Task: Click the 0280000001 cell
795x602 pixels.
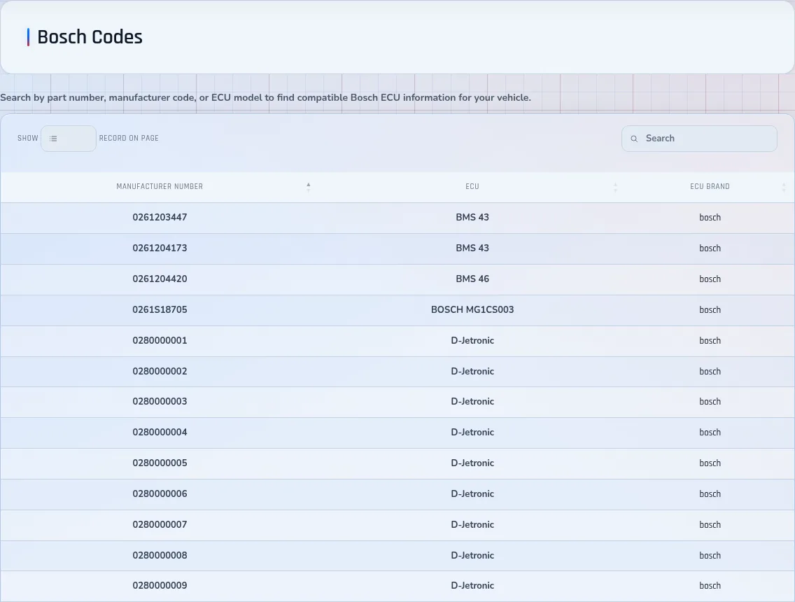Action: 160,341
